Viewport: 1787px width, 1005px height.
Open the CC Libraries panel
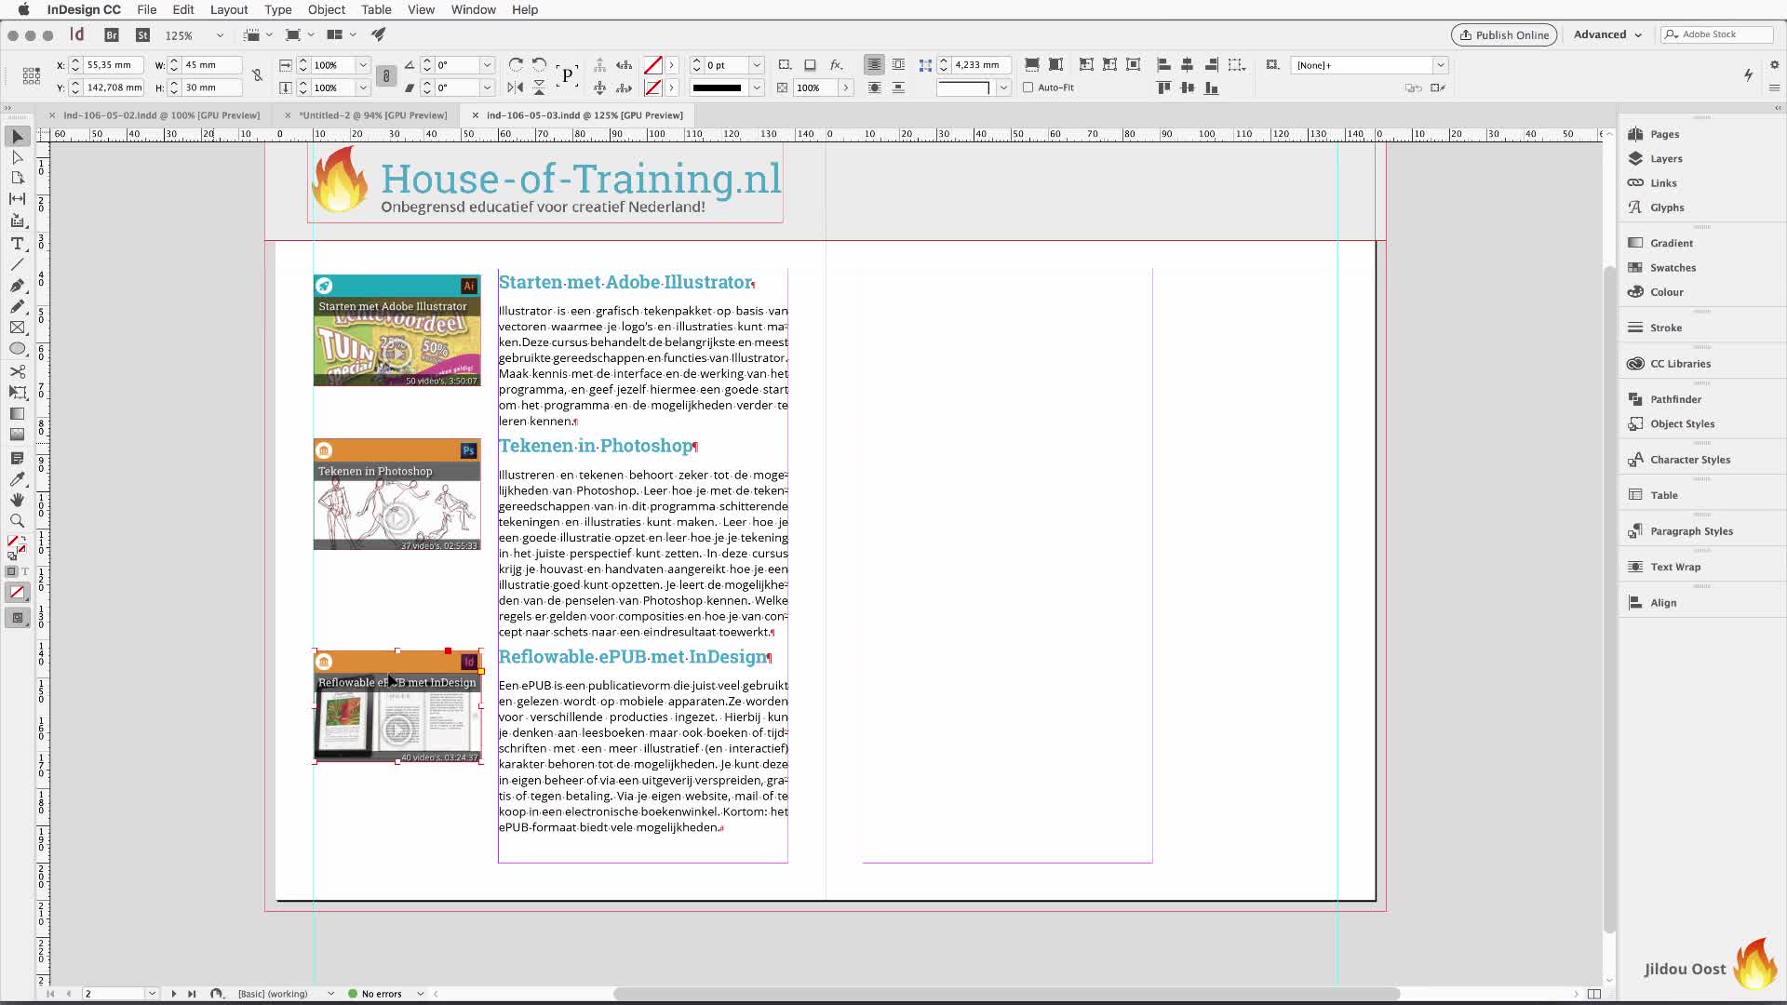tap(1680, 364)
